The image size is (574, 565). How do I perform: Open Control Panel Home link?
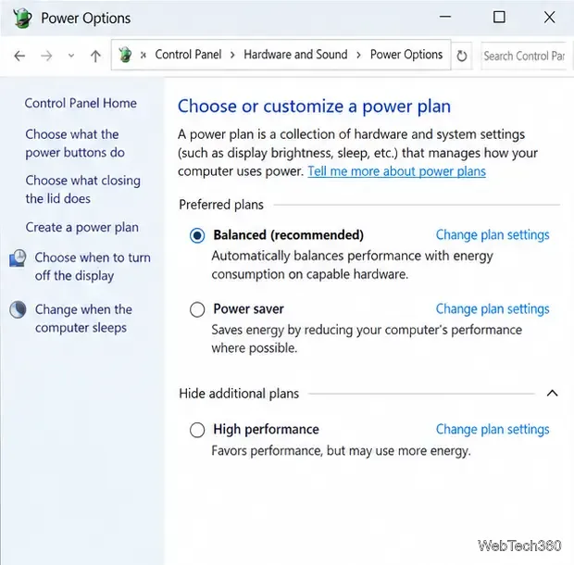coord(81,103)
